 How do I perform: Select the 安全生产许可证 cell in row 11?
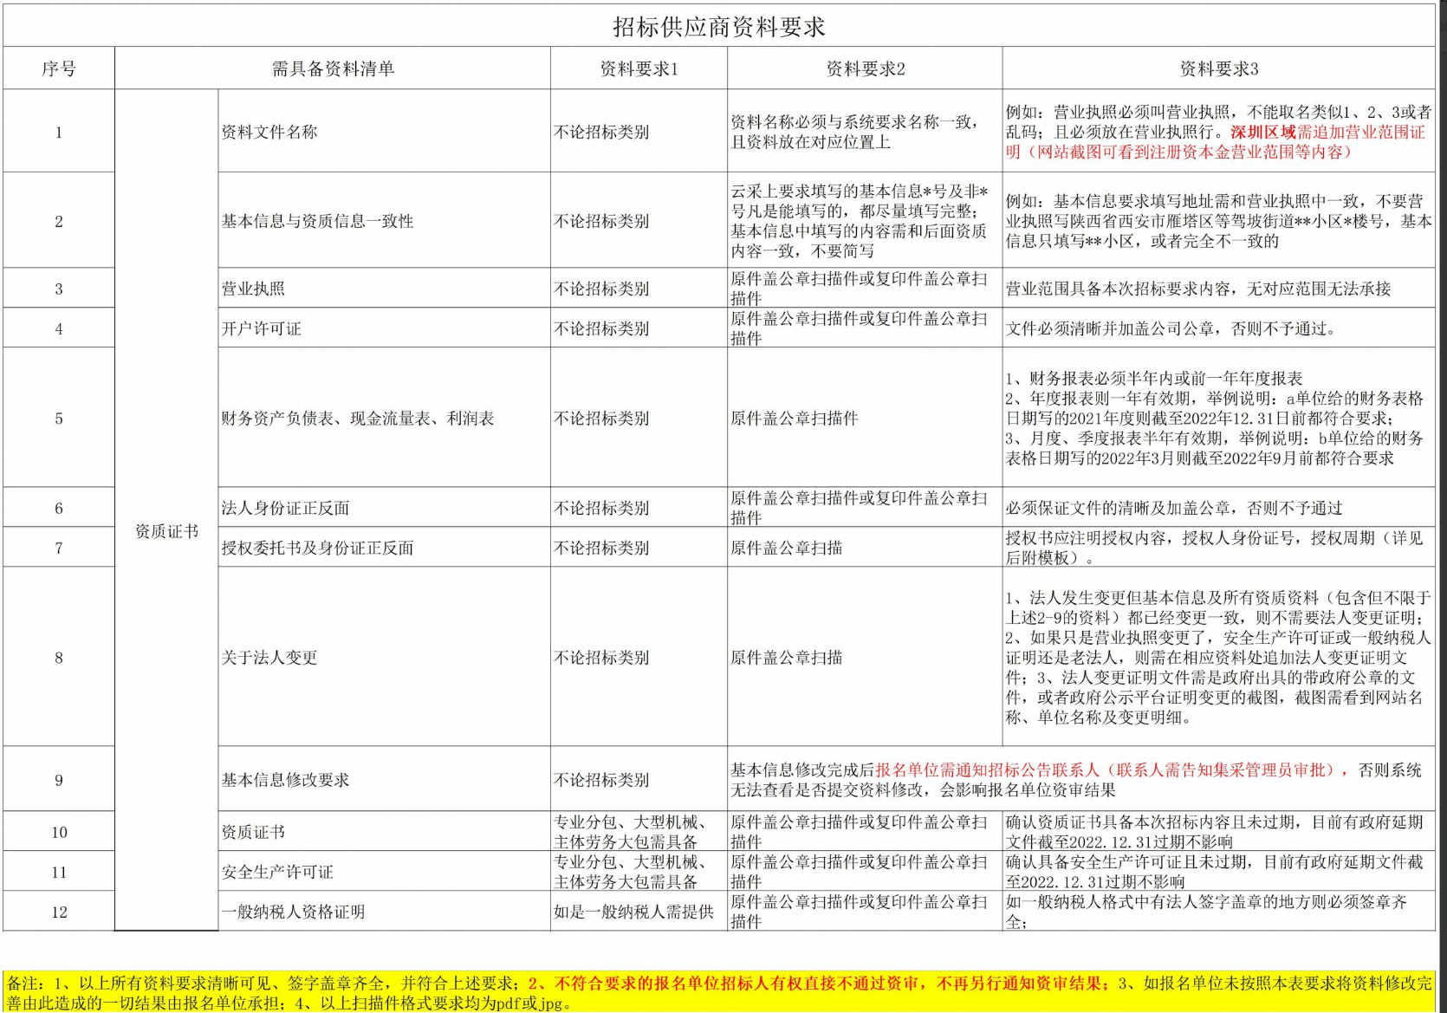[384, 871]
